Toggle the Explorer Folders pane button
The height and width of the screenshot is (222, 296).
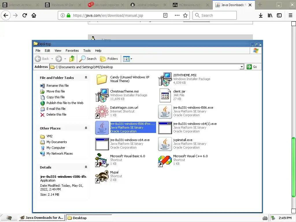[109, 59]
